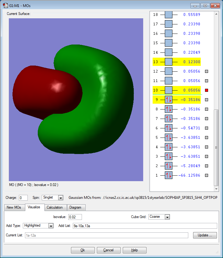Toggle surface marker for MO 5
The image size is (223, 258).
207,138
